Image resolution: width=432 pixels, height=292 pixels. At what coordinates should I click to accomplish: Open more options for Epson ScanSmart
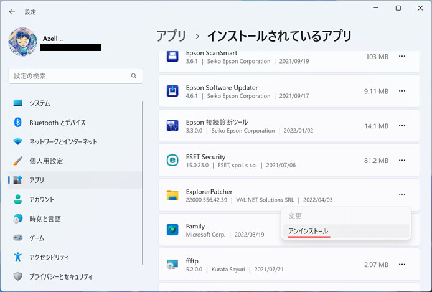[x=402, y=56]
